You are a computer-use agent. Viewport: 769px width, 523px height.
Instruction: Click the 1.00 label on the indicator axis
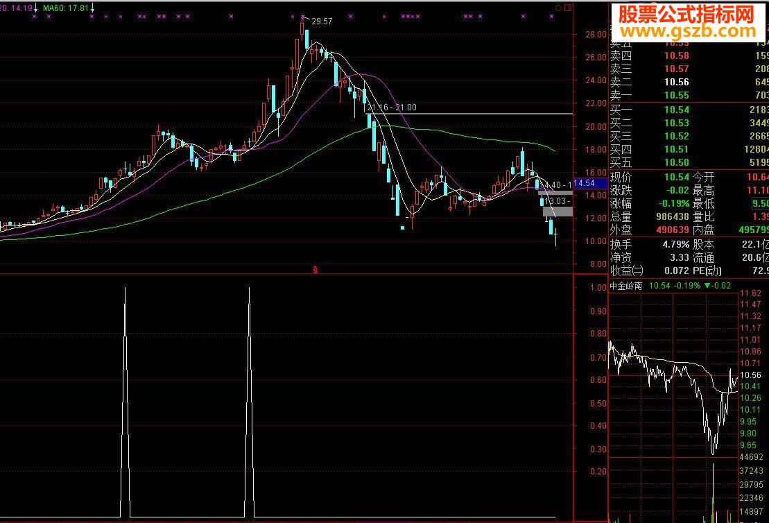[x=598, y=287]
